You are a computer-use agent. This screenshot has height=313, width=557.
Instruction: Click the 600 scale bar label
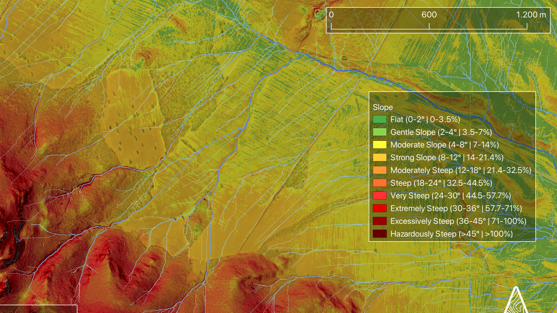[429, 15]
